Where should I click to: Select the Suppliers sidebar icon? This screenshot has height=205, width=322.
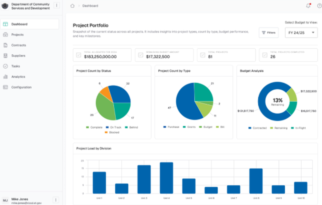click(5, 56)
